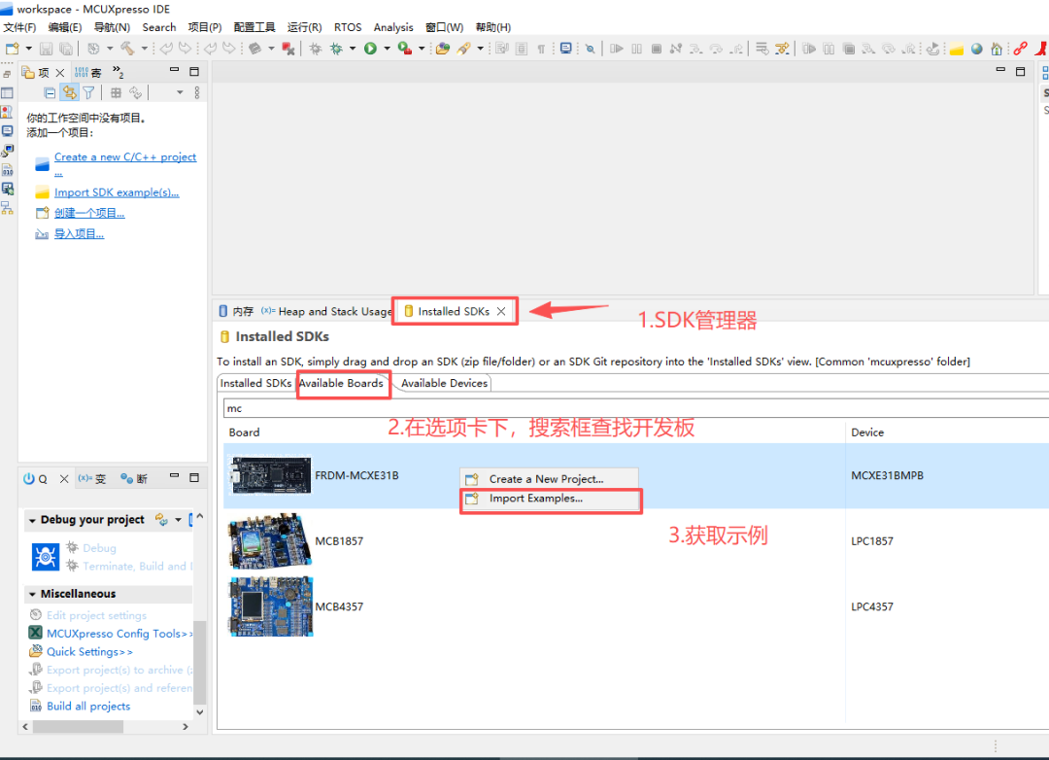Click the red chain link probe icon
The width and height of the screenshot is (1049, 760).
(1020, 49)
